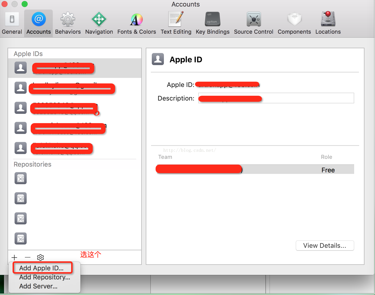This screenshot has width=375, height=295.
Task: Open Locations preferences
Action: [x=328, y=23]
